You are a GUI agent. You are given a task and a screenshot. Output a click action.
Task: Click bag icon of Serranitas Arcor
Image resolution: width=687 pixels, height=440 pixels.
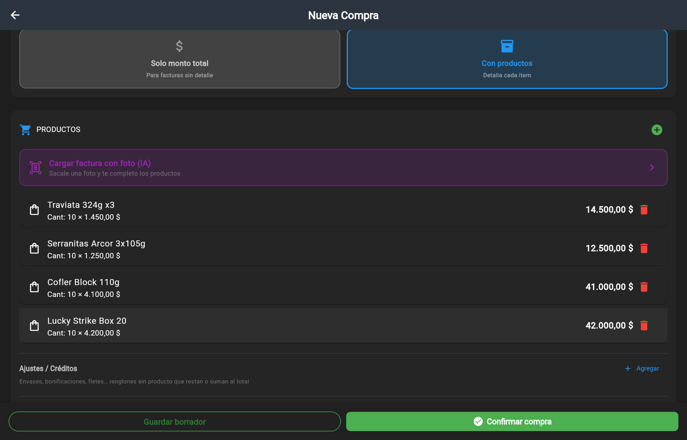tap(34, 249)
